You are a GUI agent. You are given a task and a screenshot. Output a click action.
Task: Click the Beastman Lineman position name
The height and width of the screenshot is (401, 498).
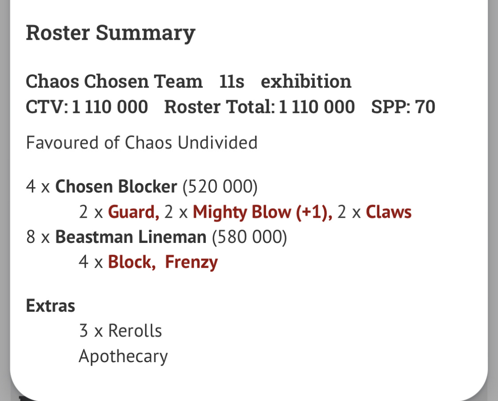coord(131,237)
